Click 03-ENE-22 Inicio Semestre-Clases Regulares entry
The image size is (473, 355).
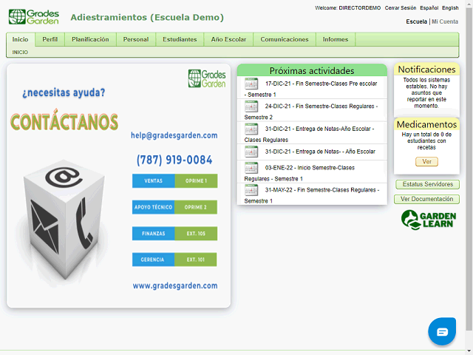click(312, 172)
